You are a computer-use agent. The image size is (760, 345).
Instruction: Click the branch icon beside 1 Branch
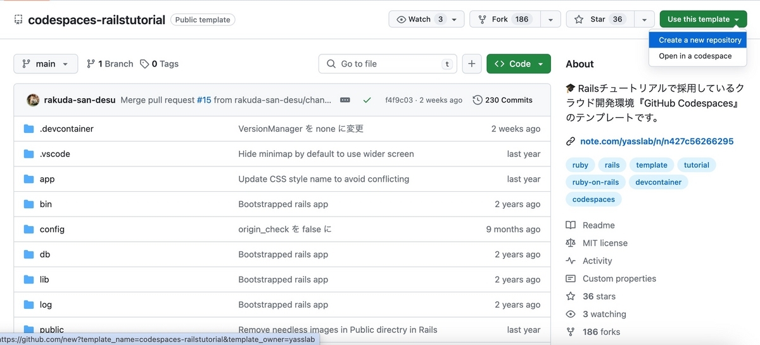91,64
